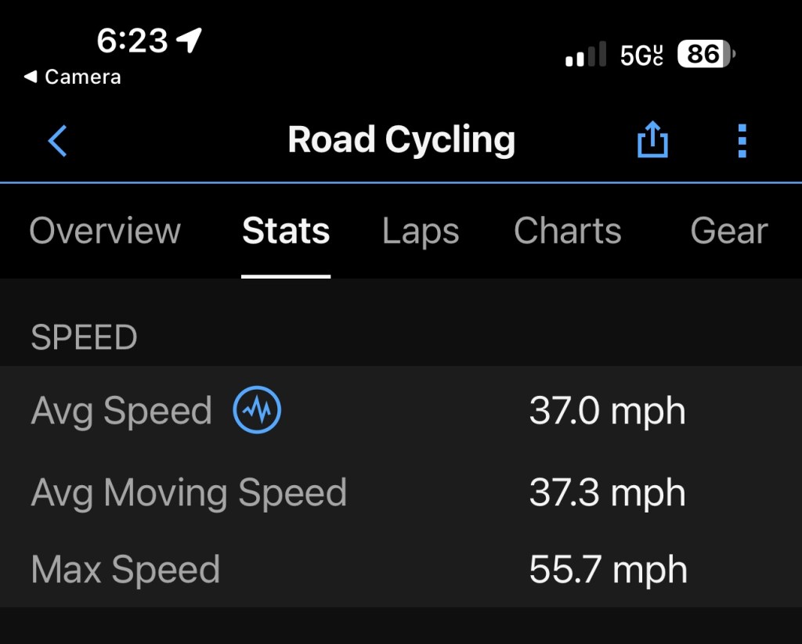Tap the Avg Speed chart icon

(257, 411)
